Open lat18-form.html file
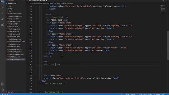 [x=15, y=57]
